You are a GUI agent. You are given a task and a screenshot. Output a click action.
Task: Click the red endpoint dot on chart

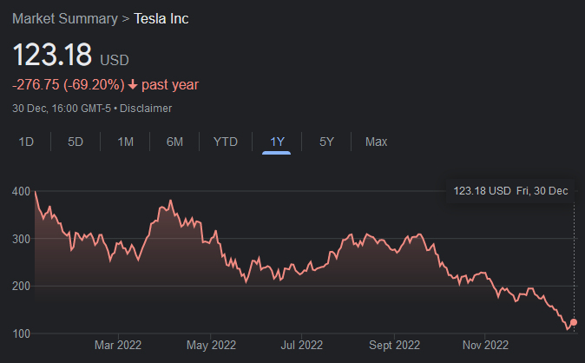573,322
